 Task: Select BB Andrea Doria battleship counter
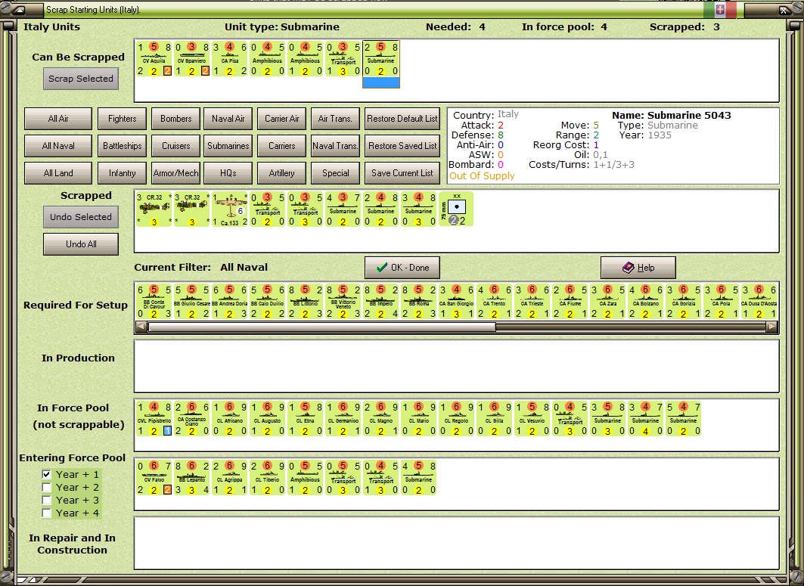tap(230, 302)
